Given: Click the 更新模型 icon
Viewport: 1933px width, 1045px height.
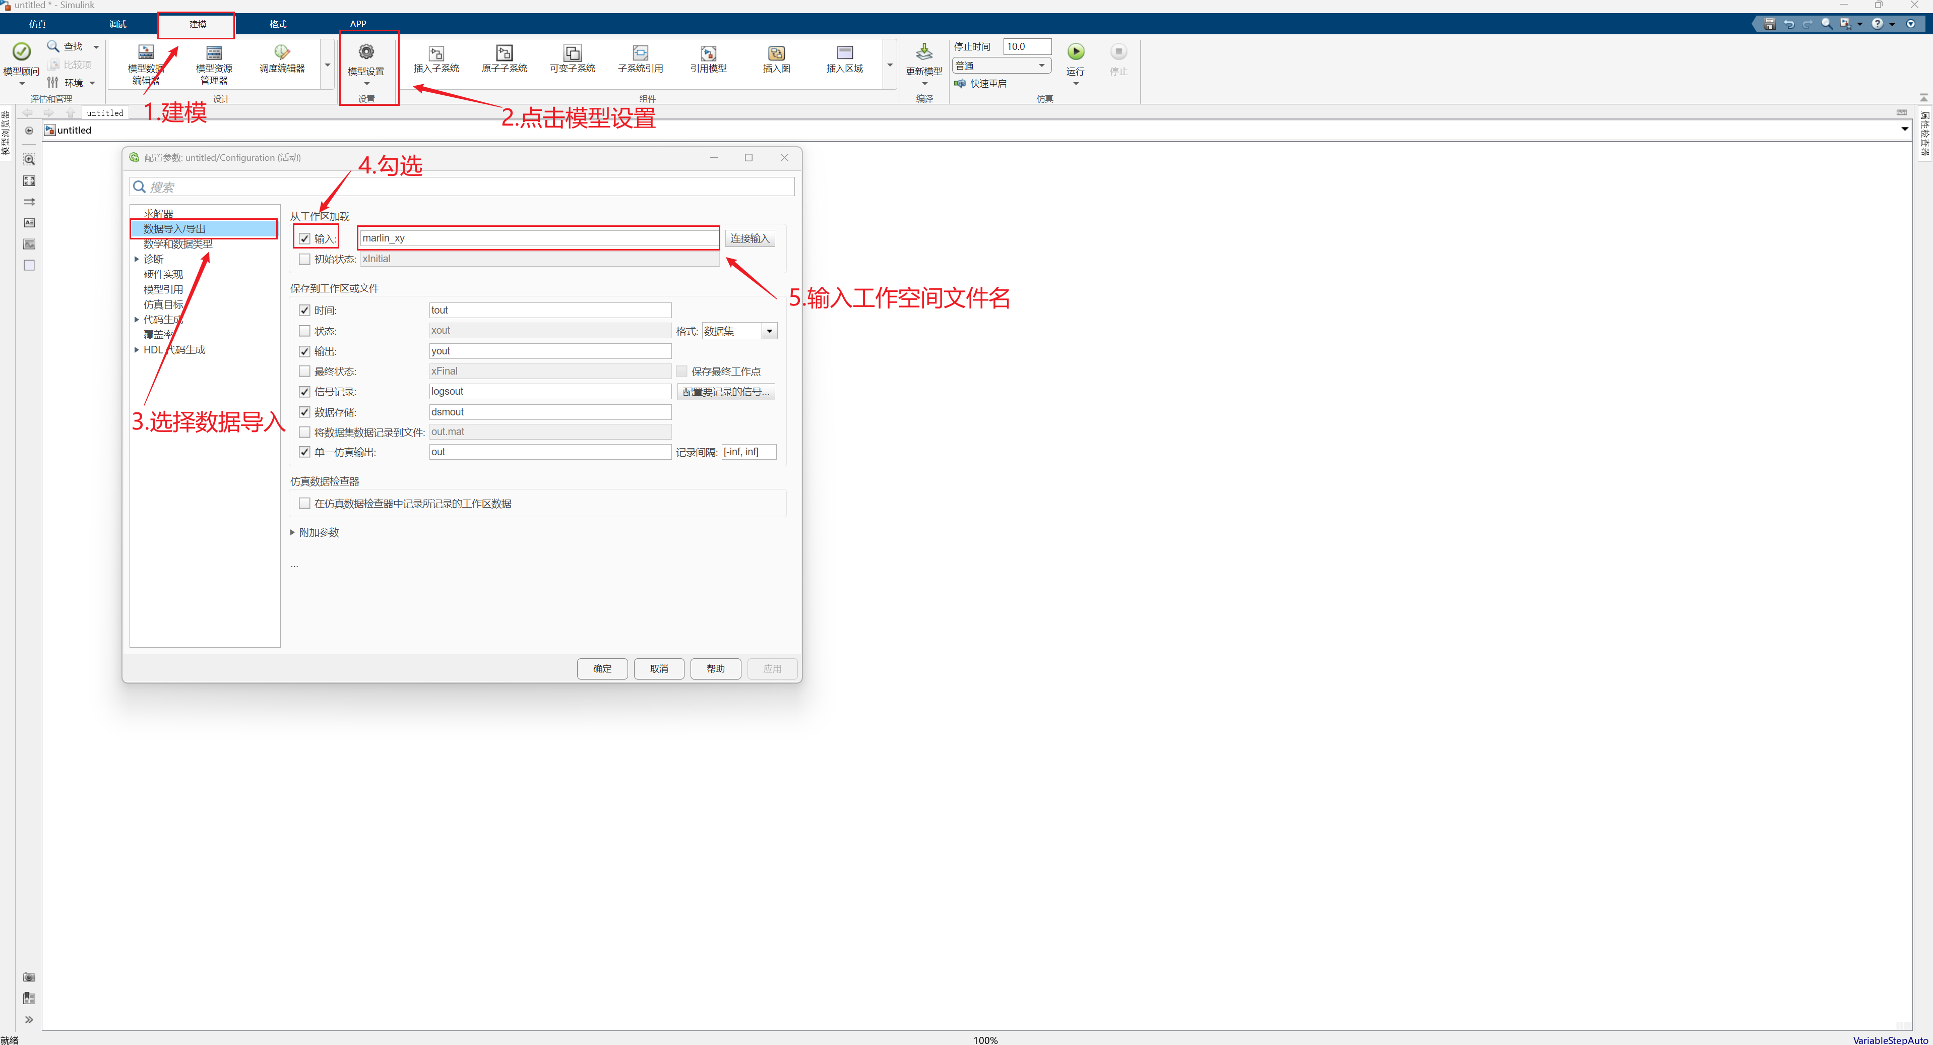Looking at the screenshot, I should (x=924, y=52).
